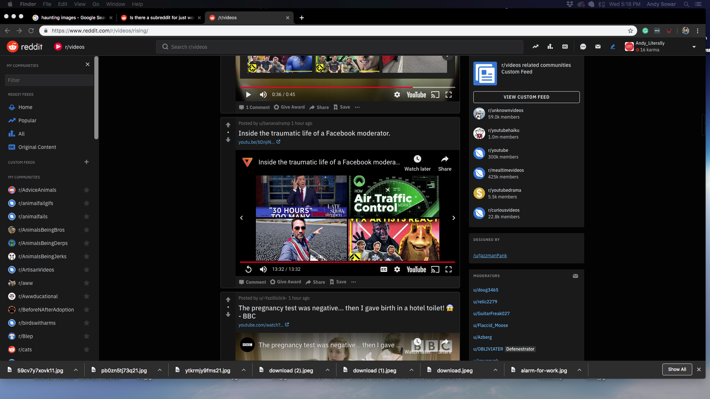Image resolution: width=710 pixels, height=399 pixels.
Task: Open the File menu in menu bar
Action: click(x=47, y=4)
